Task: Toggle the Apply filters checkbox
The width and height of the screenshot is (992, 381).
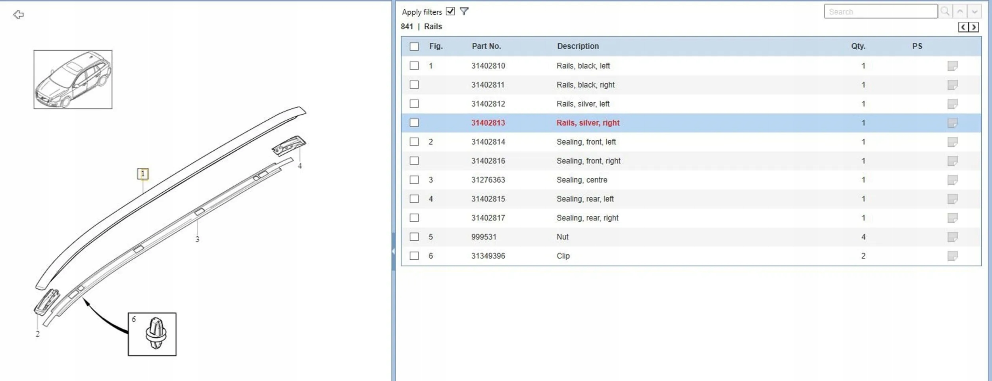Action: coord(450,11)
